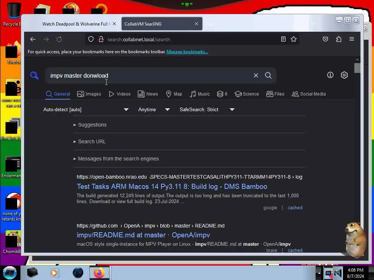Image resolution: width=374 pixels, height=280 pixels.
Task: Open the Pocket save icon
Action: pos(325,39)
